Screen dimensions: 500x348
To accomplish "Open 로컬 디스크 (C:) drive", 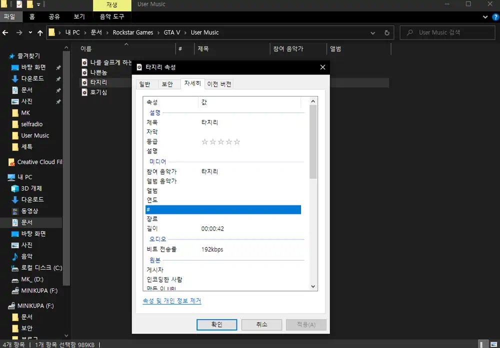I will (41, 268).
